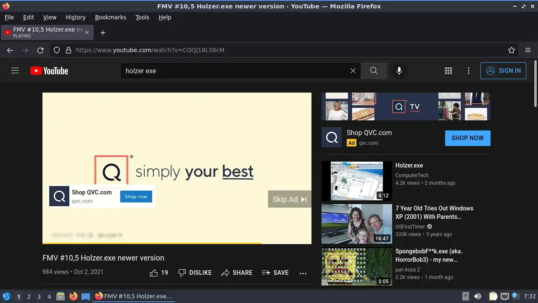The height and width of the screenshot is (303, 538).
Task: Open the History menu
Action: coord(76,17)
